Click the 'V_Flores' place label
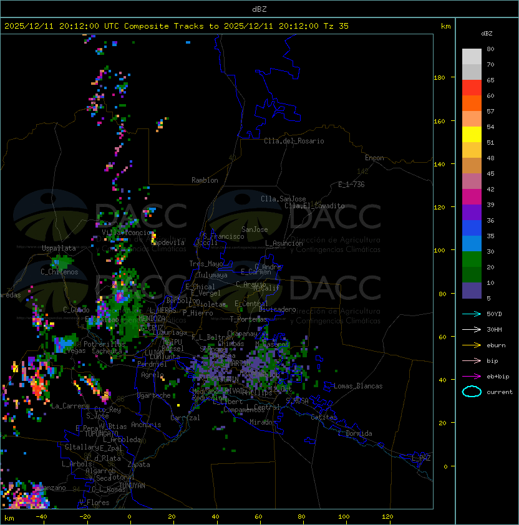 tap(94, 503)
